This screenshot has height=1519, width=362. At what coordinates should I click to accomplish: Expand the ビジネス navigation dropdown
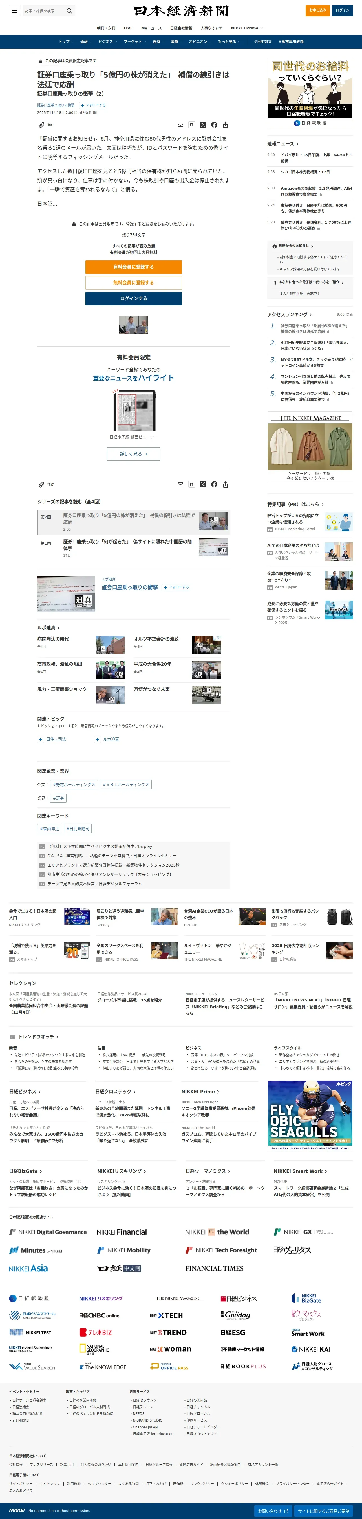(107, 42)
